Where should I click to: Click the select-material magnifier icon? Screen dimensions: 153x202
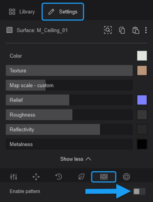pos(108,30)
